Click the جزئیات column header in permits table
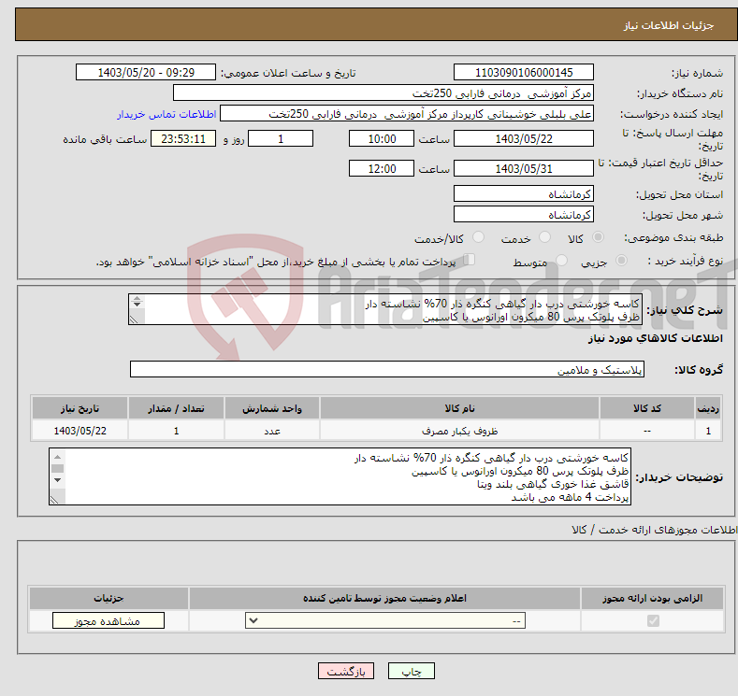738x696 pixels. point(109,598)
